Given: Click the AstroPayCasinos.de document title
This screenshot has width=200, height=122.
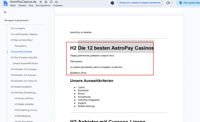Looking at the screenshot, I should [23, 2].
